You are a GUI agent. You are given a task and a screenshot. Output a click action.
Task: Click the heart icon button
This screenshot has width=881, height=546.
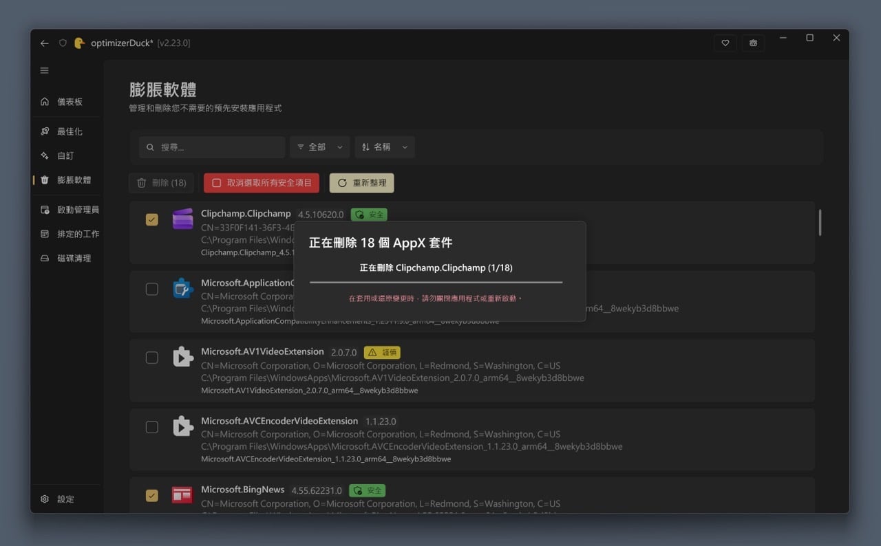725,43
